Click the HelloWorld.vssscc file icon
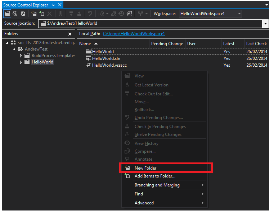 88,65
